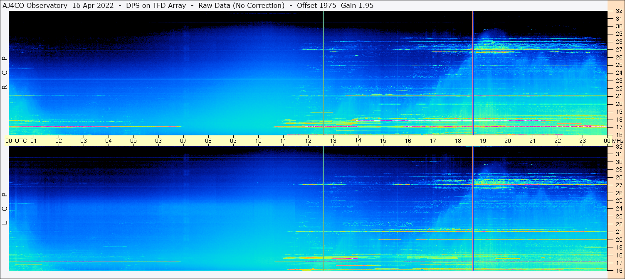Select the LCP marker line near 12:35 UTC
This screenshot has height=279, width=625.
pos(323,208)
